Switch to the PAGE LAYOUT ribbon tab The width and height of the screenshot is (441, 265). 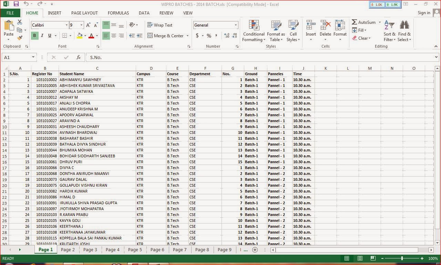point(84,13)
